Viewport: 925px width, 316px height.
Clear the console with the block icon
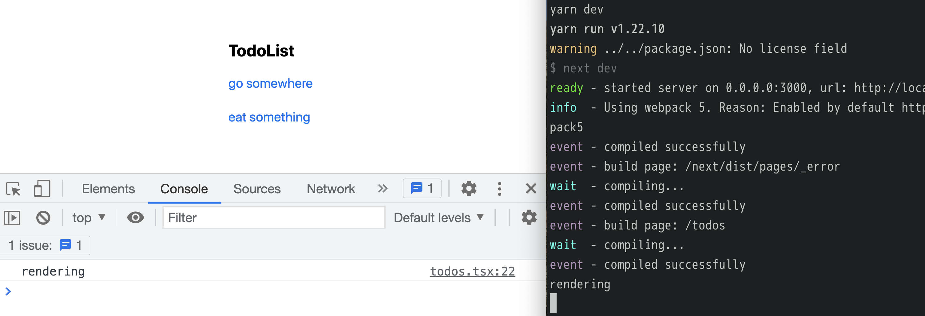tap(43, 218)
